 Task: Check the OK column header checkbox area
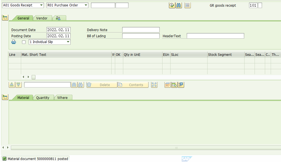(118, 54)
